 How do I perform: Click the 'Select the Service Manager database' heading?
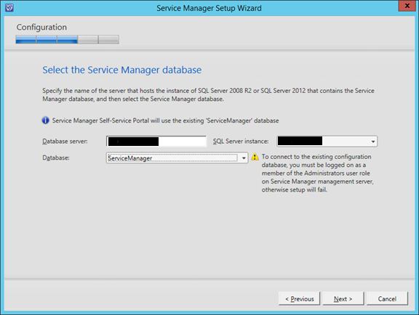122,70
